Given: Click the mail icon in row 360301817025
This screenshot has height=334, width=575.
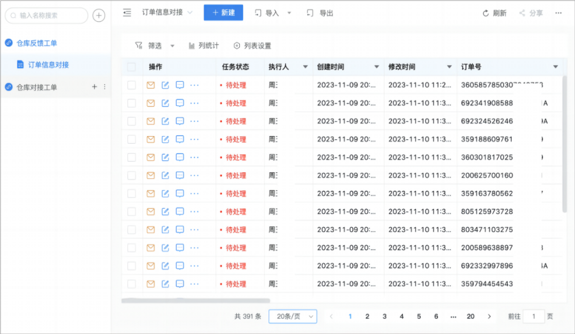Looking at the screenshot, I should point(151,158).
